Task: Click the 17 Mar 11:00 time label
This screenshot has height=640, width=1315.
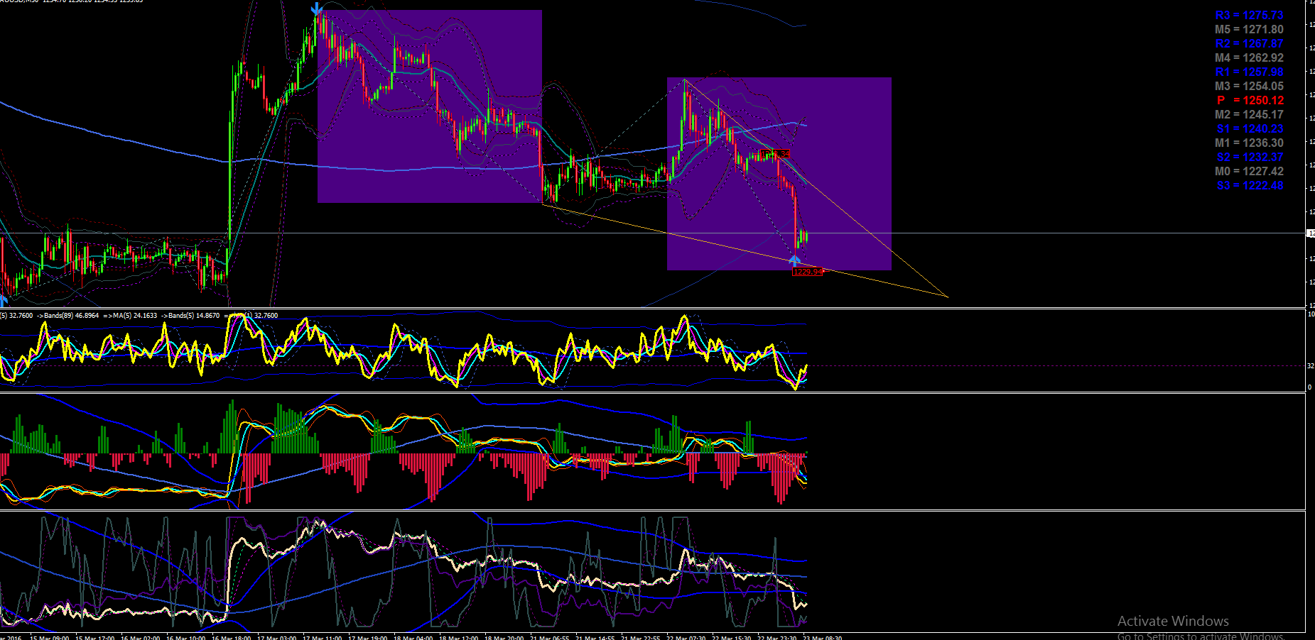Action: [x=322, y=637]
